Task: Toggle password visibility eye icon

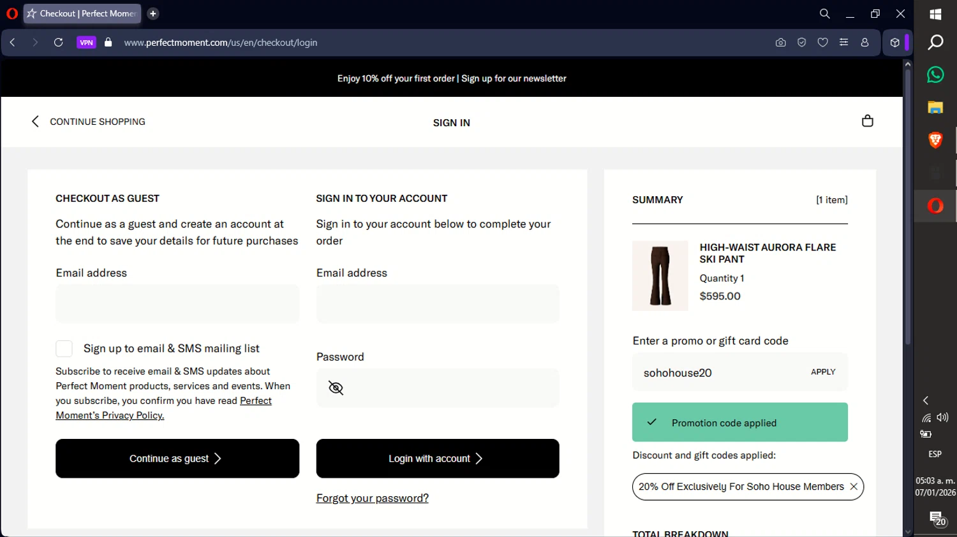Action: pyautogui.click(x=336, y=388)
